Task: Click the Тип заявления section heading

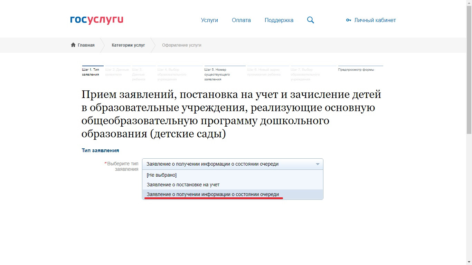Action: coord(101,150)
